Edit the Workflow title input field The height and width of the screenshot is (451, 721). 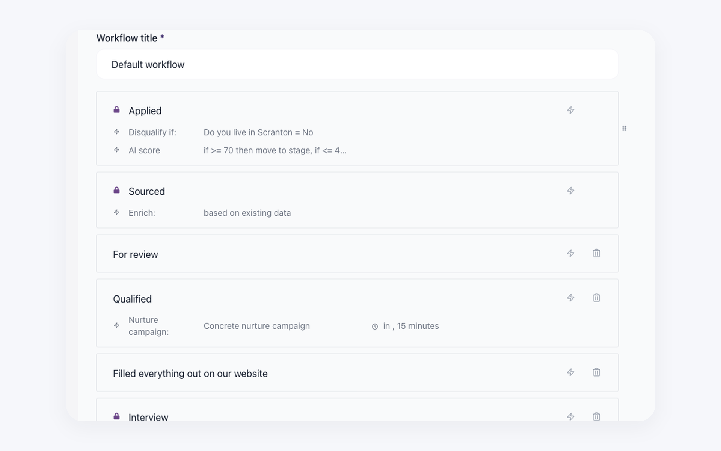click(357, 64)
